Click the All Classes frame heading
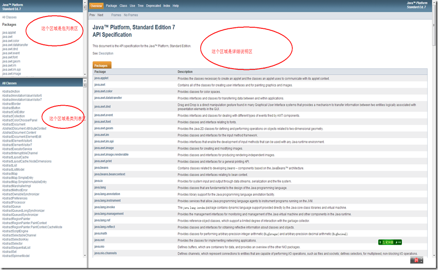The width and height of the screenshot is (438, 270). click(9, 83)
